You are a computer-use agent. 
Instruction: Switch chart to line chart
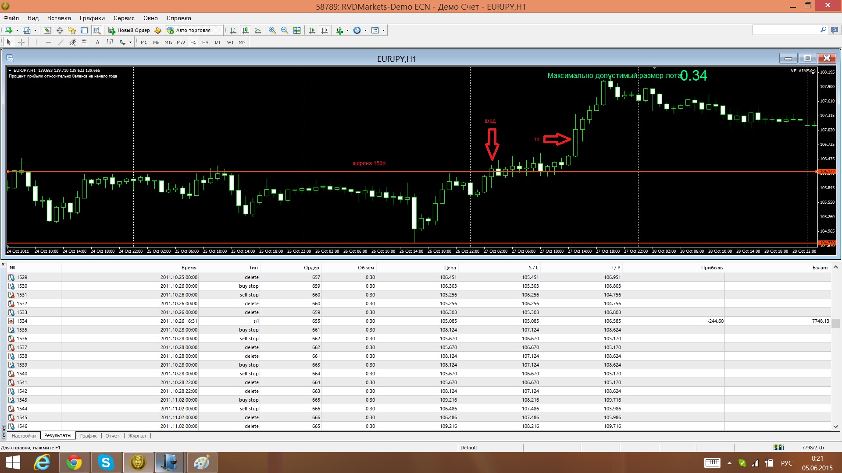(258, 30)
